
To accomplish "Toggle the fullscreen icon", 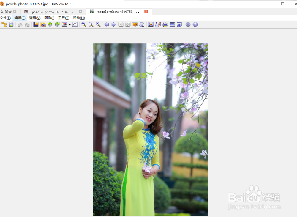I will (x=151, y=25).
